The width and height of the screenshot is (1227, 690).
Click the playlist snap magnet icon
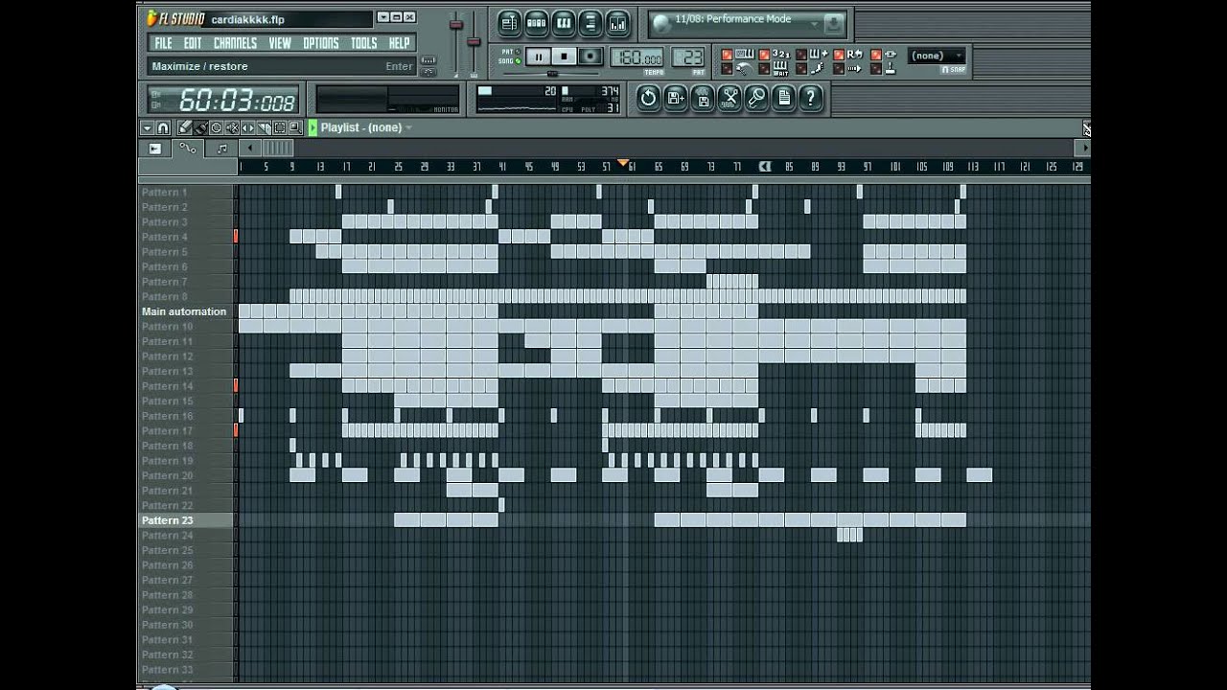[x=163, y=127]
